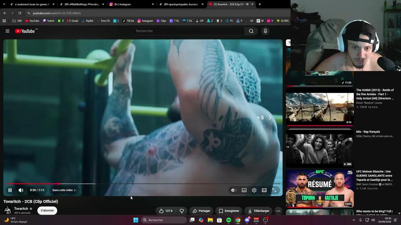
Task: Open the more actions three-dot menu
Action: tap(278, 211)
